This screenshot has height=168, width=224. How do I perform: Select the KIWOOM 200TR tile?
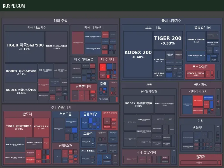[x=213, y=43]
